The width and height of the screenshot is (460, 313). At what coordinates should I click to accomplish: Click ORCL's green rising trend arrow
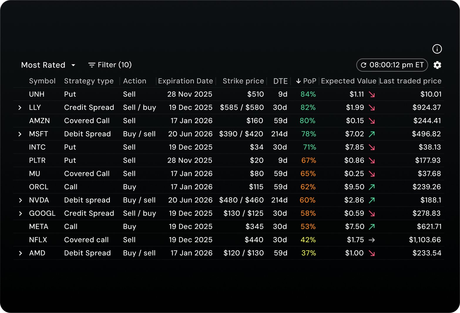[372, 187]
